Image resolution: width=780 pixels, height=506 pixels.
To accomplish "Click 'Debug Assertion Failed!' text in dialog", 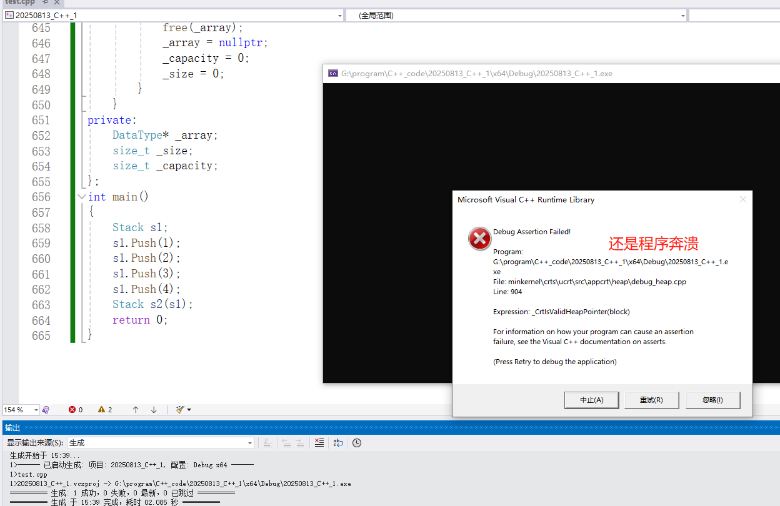I will 532,232.
